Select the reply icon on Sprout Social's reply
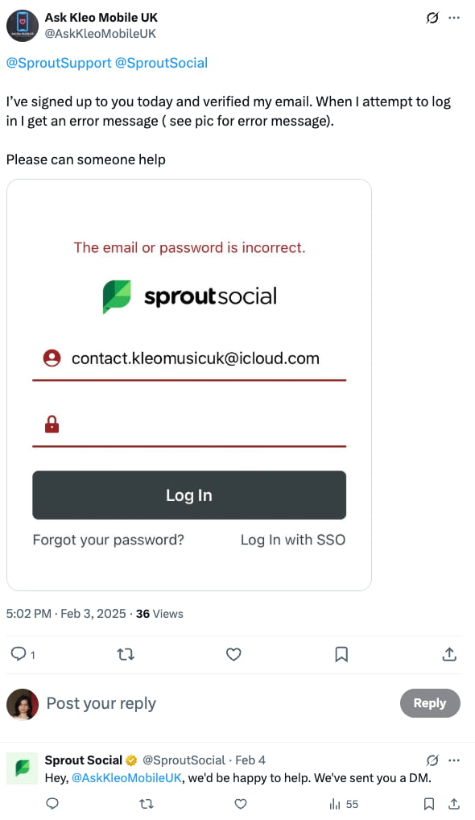Image resolution: width=475 pixels, height=820 pixels. pyautogui.click(x=52, y=804)
